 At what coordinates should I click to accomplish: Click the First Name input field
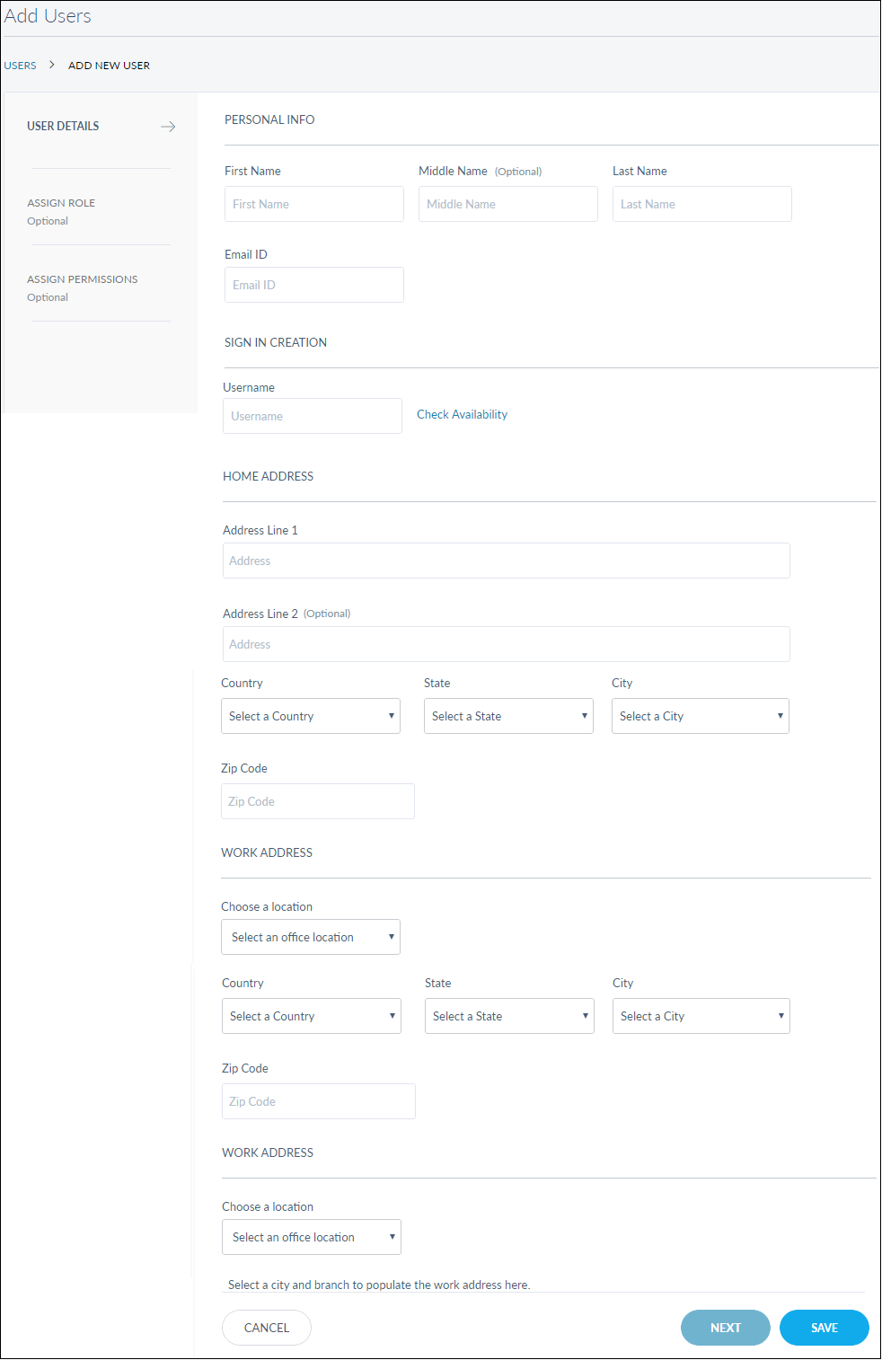point(313,204)
